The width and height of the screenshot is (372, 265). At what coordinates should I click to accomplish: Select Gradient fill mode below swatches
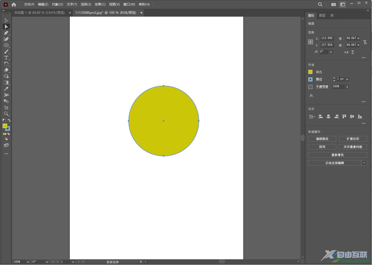(x=6, y=134)
